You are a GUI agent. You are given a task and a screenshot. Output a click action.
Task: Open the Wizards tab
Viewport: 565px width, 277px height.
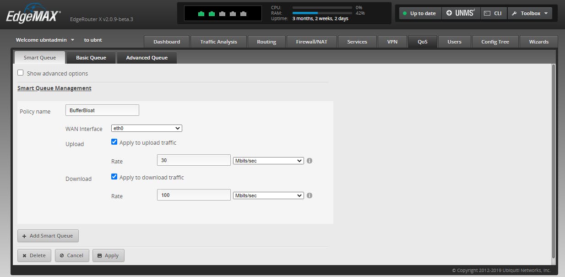pyautogui.click(x=539, y=42)
